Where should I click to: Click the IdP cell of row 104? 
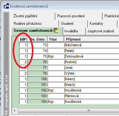point(23,102)
